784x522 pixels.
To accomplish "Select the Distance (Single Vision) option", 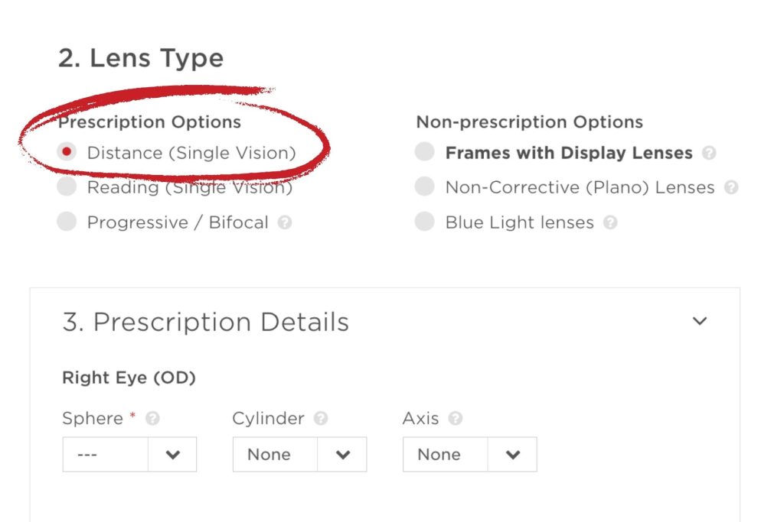I will click(x=67, y=153).
